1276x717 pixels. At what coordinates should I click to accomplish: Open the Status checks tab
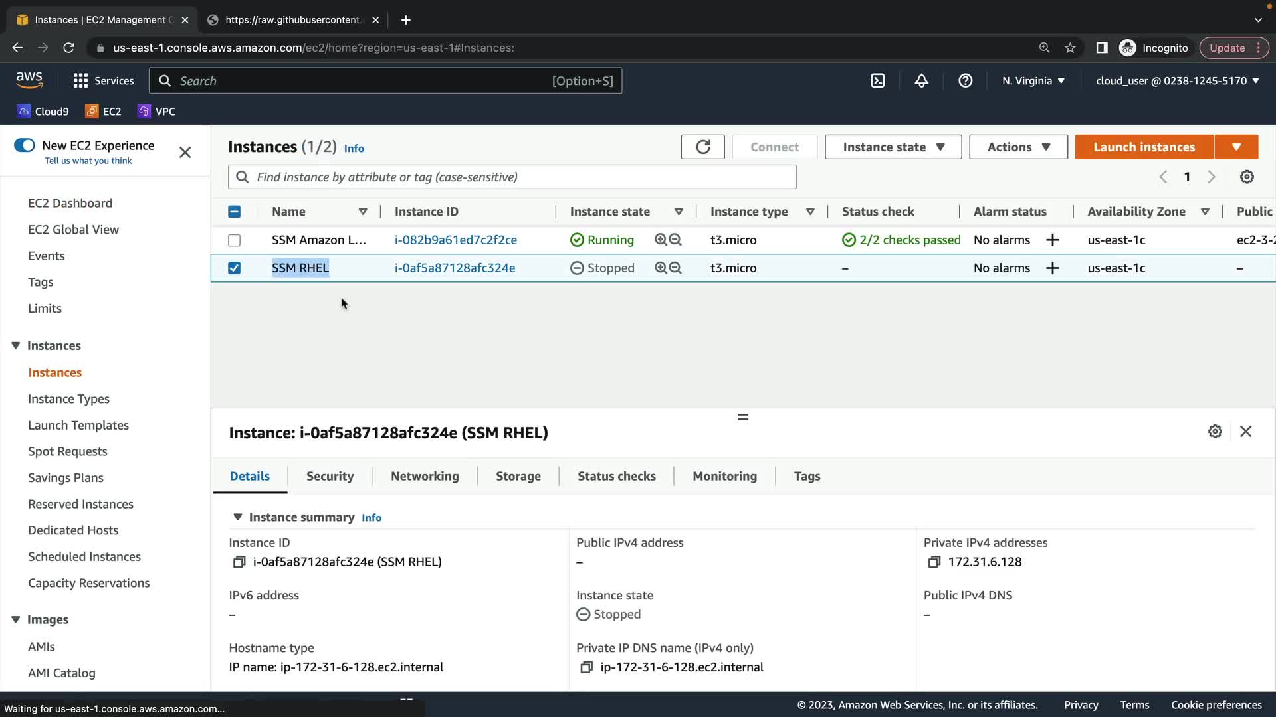click(x=616, y=476)
